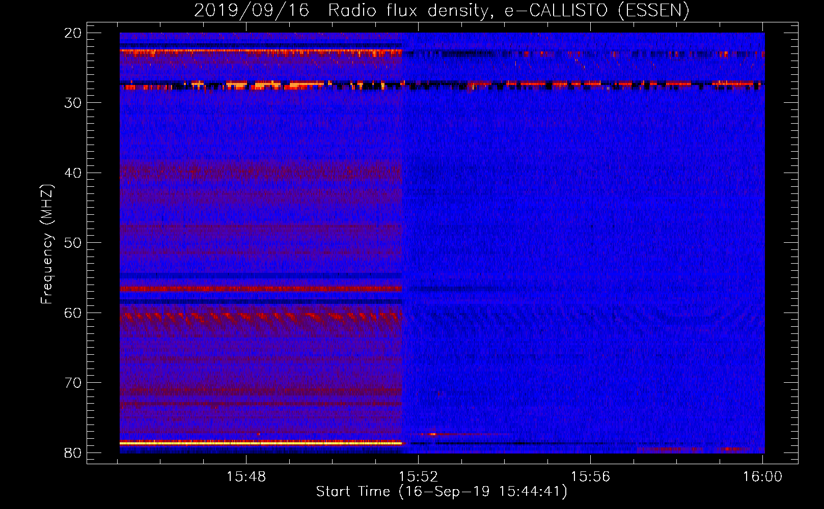Click the 15:52 time tick label
The image size is (824, 509).
coord(419,477)
